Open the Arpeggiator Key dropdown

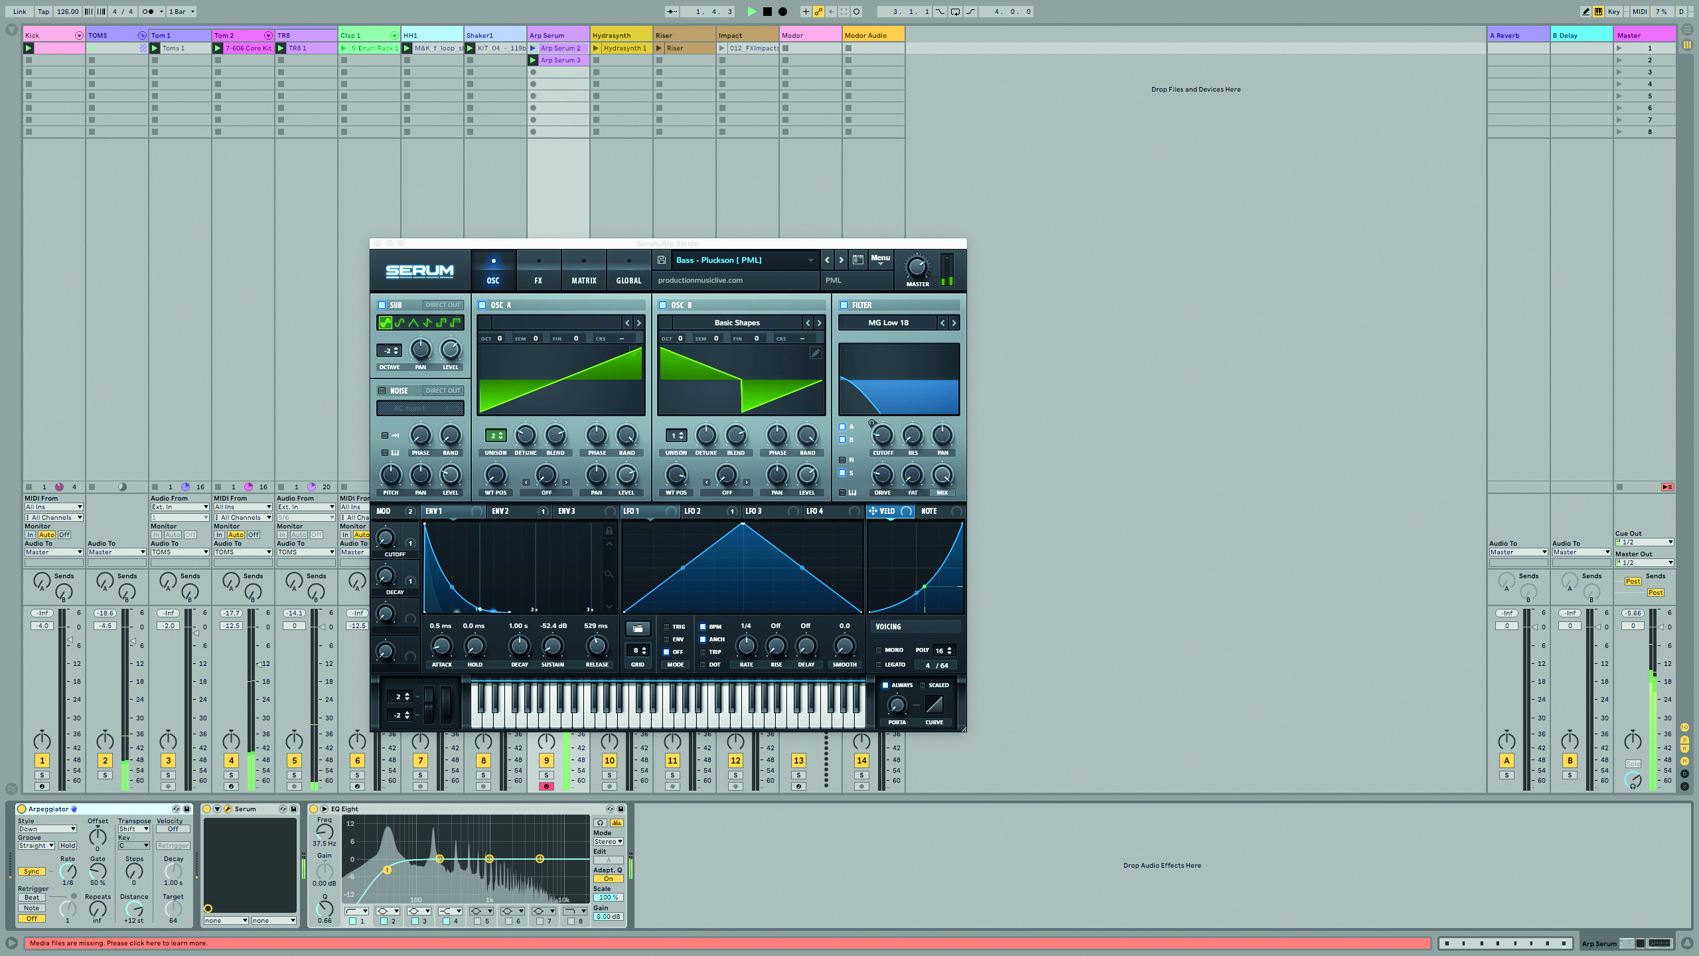133,846
